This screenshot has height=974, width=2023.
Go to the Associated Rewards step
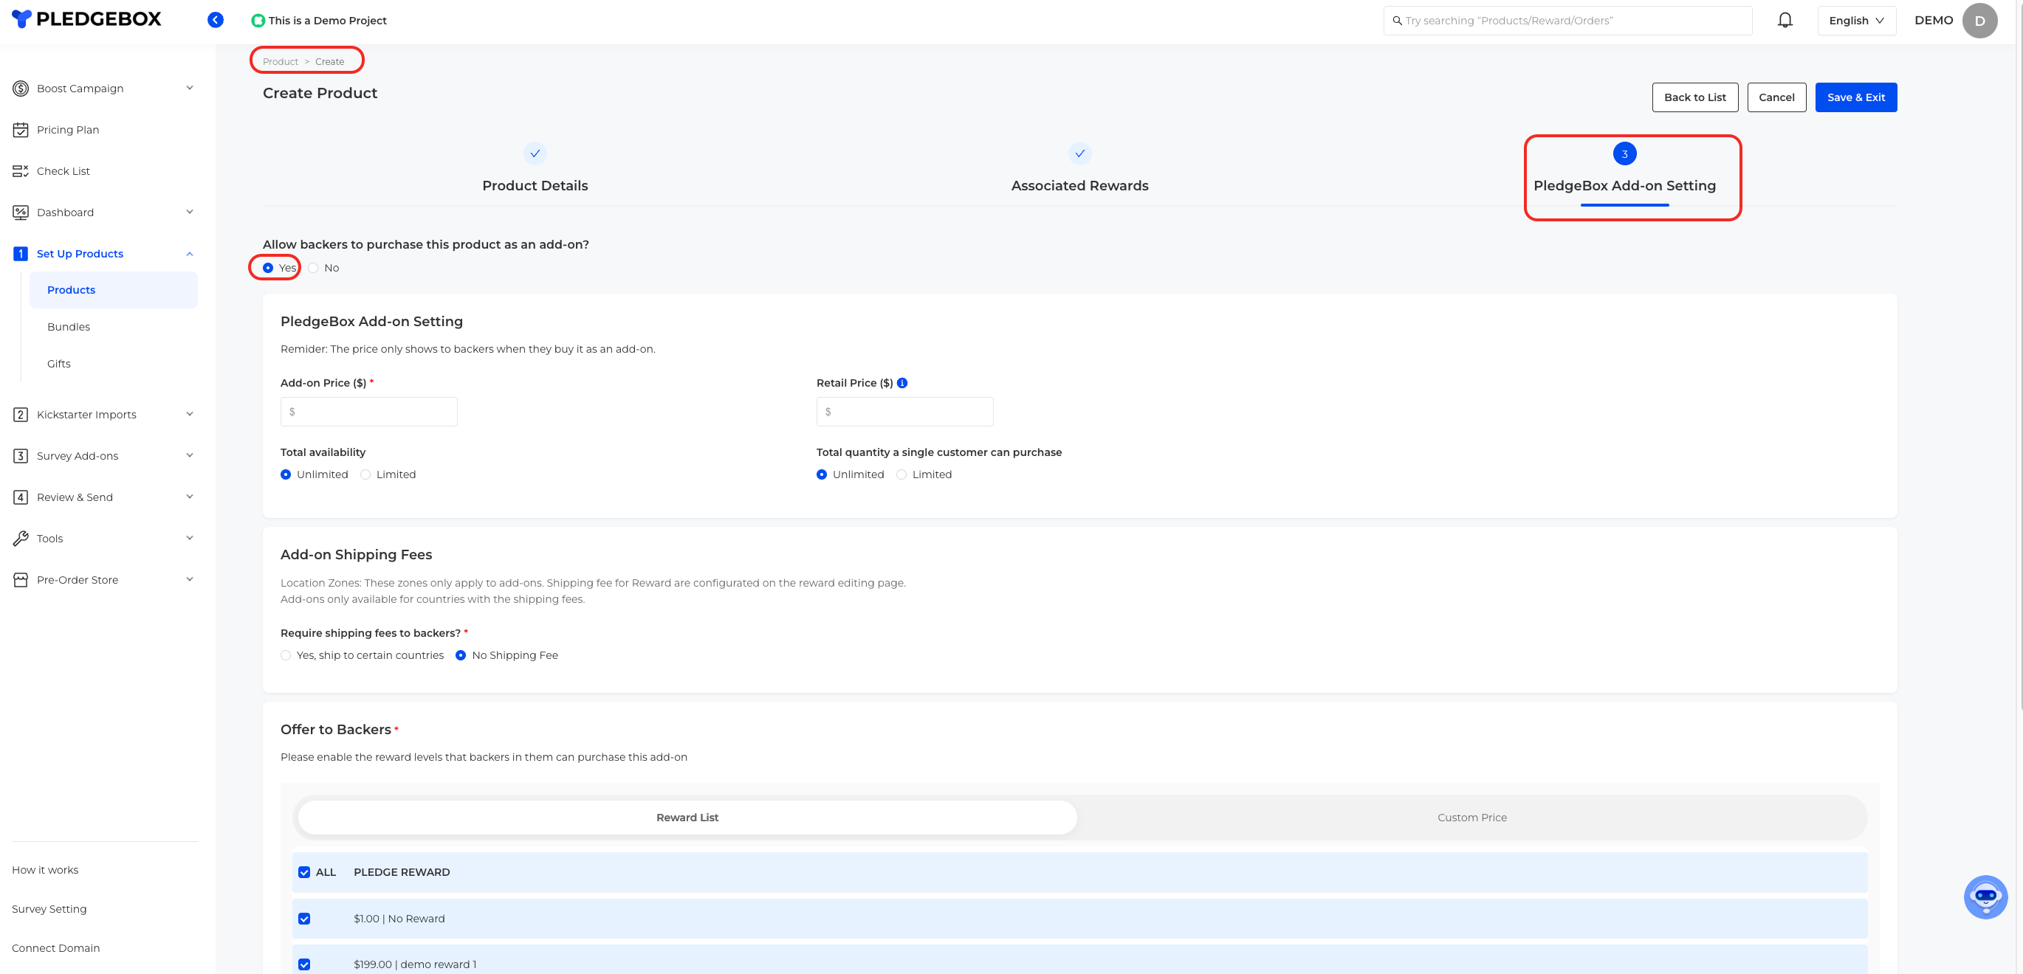tap(1080, 186)
